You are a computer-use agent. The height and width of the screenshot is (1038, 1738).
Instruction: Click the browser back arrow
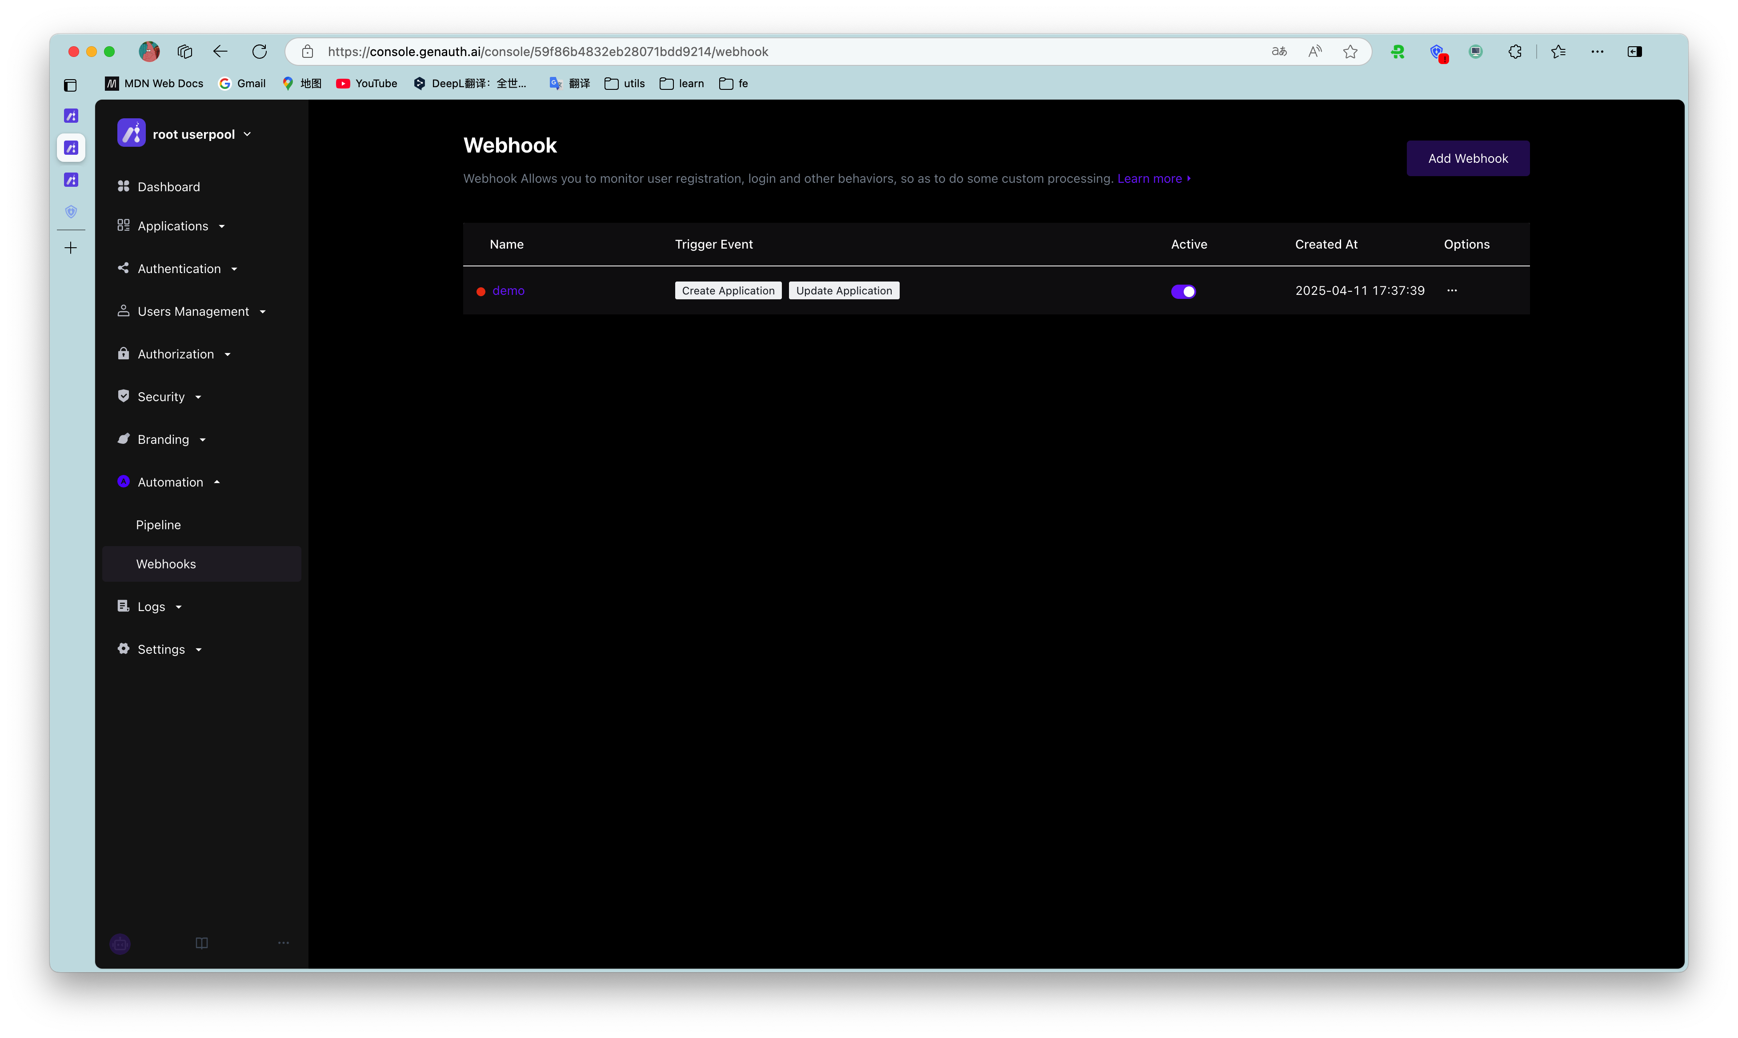(220, 52)
